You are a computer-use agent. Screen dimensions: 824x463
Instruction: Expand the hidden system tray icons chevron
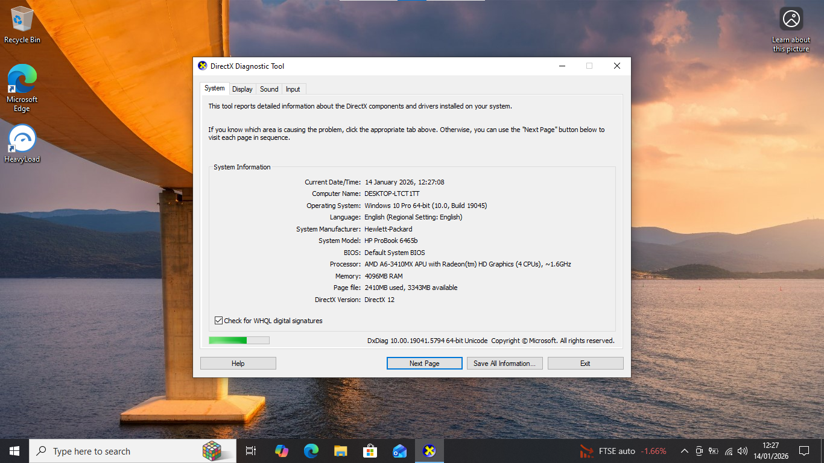point(684,451)
